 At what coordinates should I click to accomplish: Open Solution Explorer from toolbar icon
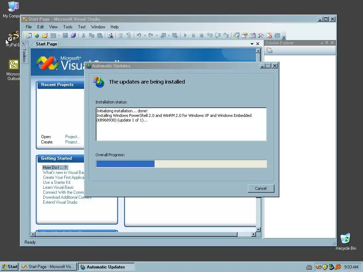(x=236, y=35)
